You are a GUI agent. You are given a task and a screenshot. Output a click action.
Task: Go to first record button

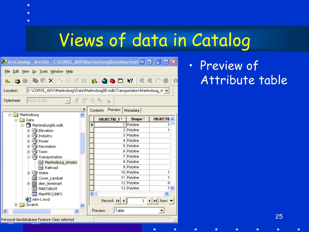tap(118, 201)
